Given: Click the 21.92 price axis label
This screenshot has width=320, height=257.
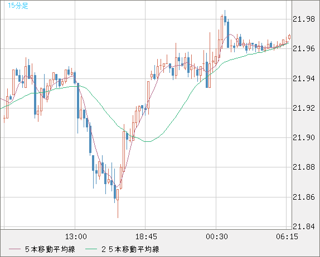Looking at the screenshot, I should 304,108.
